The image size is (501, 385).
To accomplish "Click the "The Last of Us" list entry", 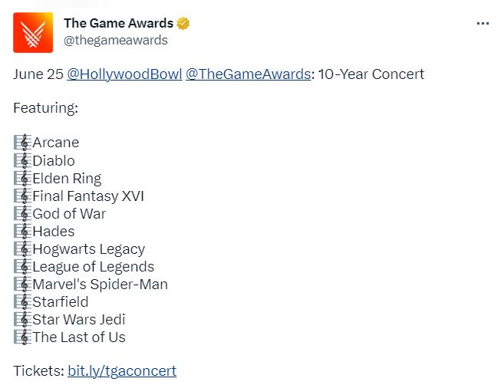I will 79,337.
